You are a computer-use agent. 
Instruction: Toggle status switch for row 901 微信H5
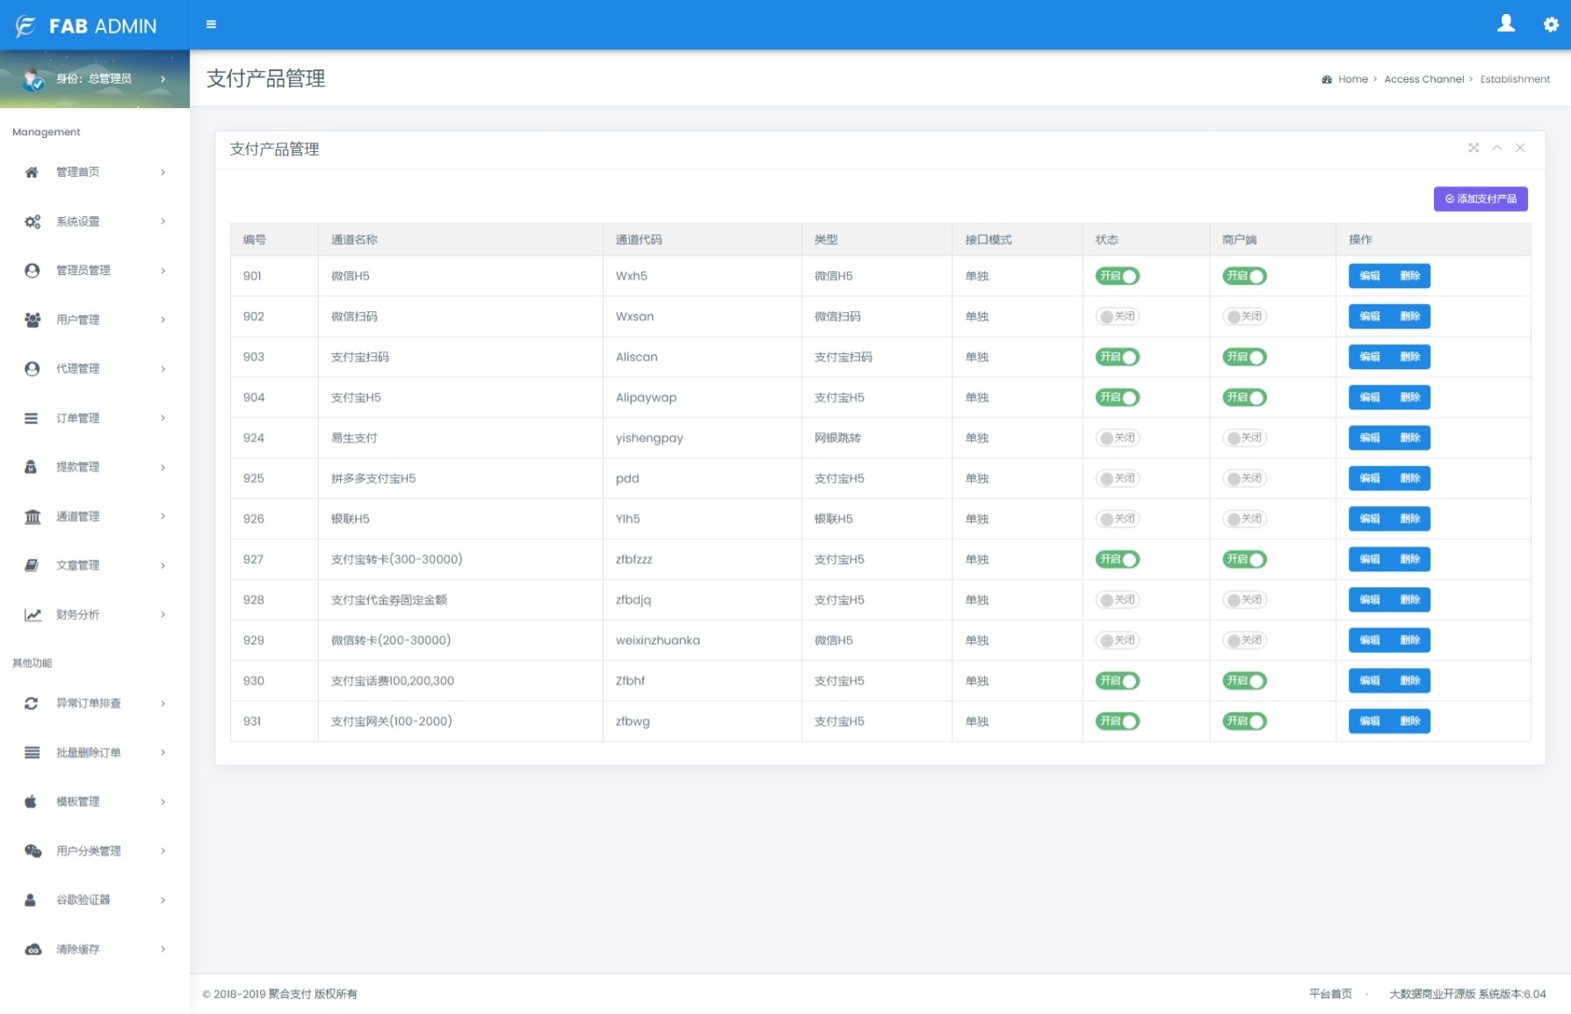[1117, 276]
